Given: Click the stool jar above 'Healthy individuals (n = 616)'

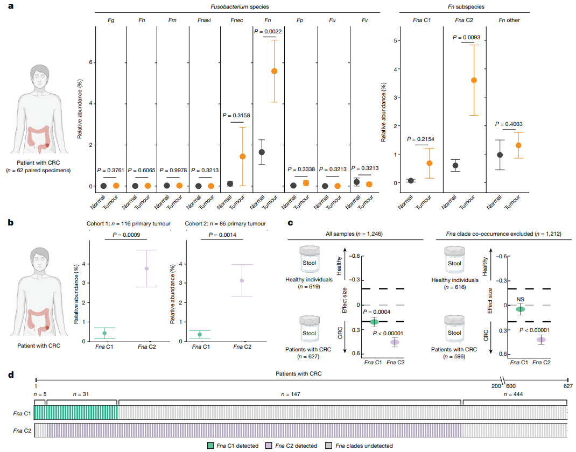Looking at the screenshot, I should (x=454, y=260).
